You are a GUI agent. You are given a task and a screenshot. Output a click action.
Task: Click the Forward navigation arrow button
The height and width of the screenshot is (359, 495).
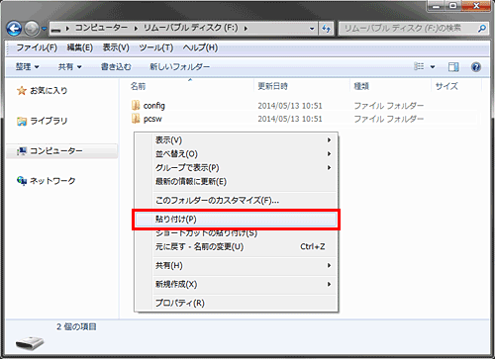coord(32,29)
